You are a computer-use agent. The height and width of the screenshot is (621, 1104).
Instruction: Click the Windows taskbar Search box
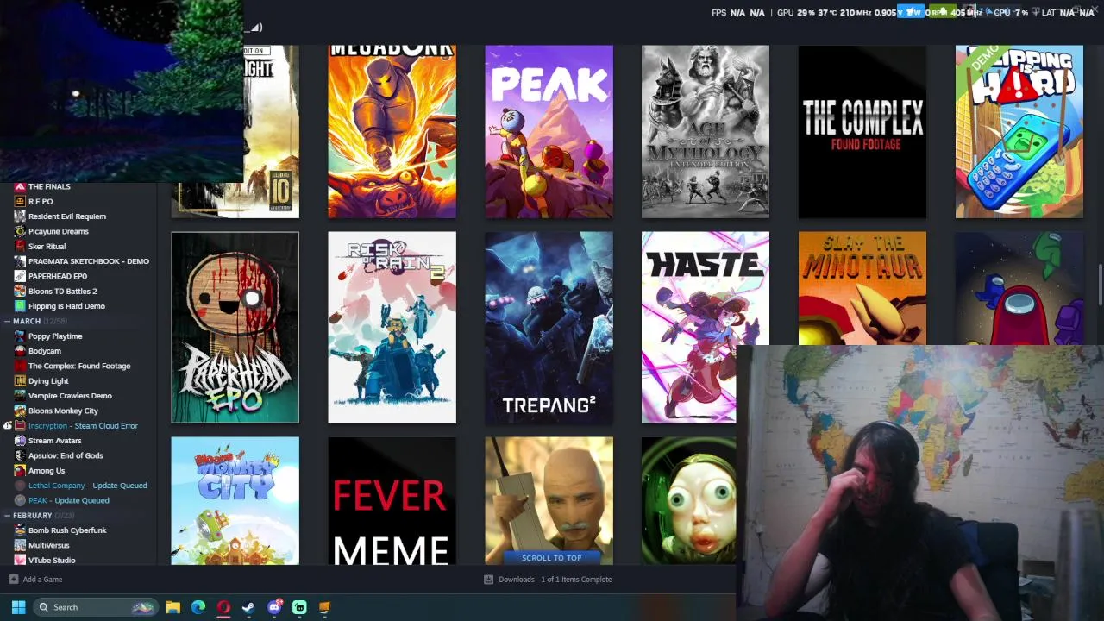click(x=95, y=607)
